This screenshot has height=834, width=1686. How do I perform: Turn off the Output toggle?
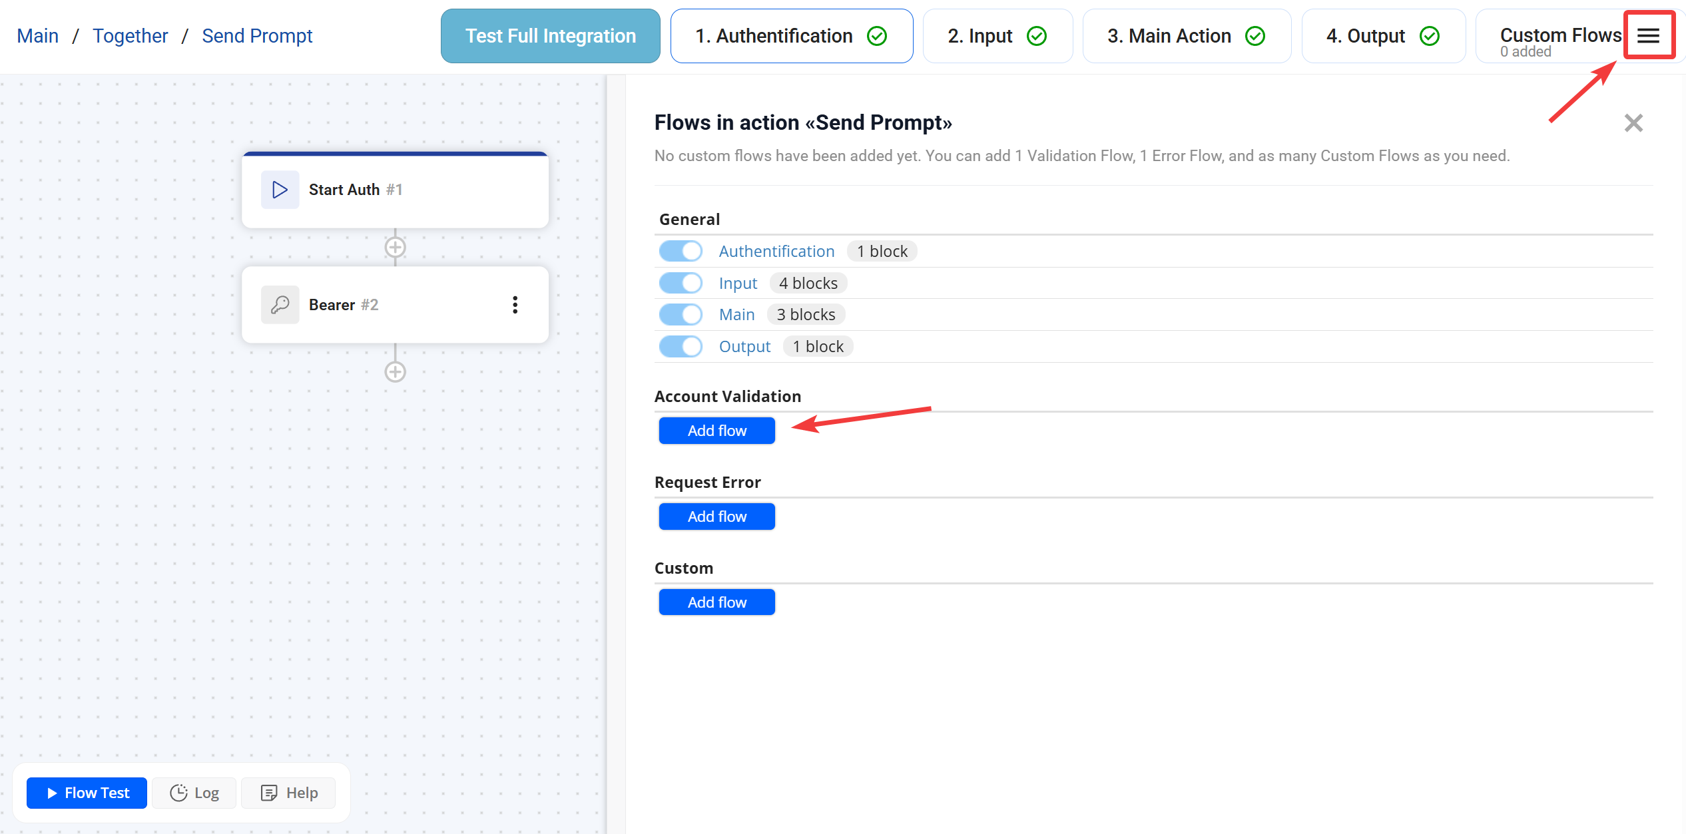[681, 345]
